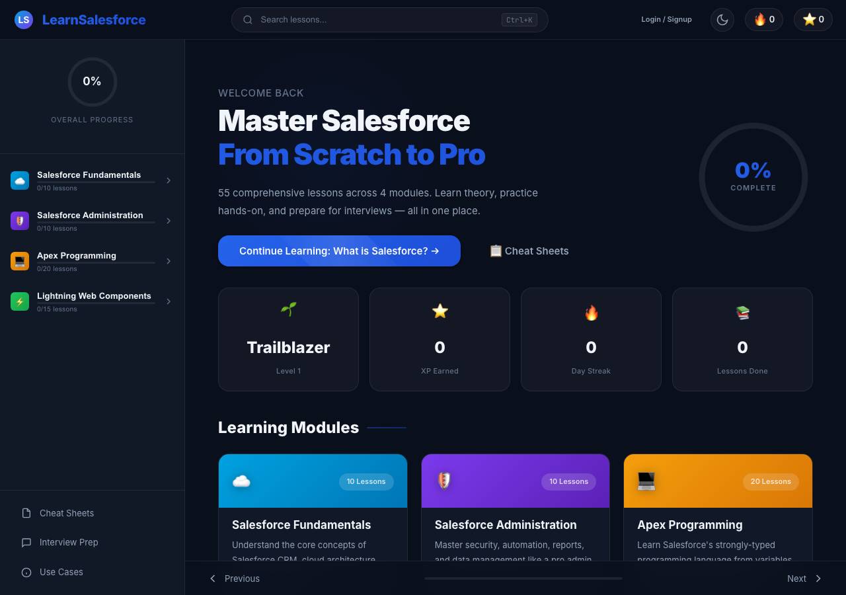
Task: Click the sidebar overall progress ring
Action: [x=93, y=82]
